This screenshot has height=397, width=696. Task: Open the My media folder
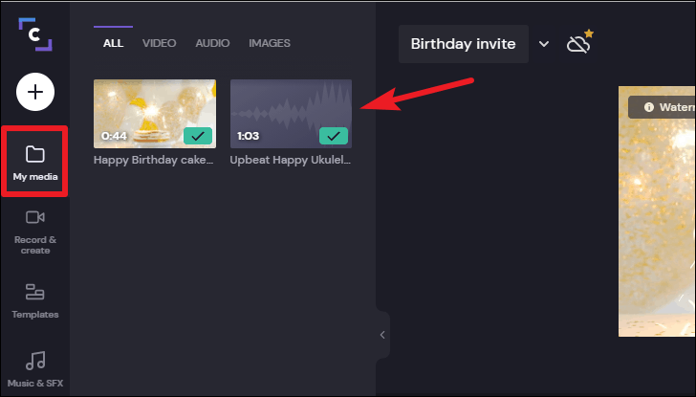click(x=35, y=161)
